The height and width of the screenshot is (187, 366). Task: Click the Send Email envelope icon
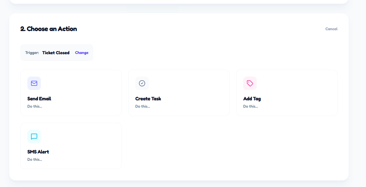click(x=34, y=83)
